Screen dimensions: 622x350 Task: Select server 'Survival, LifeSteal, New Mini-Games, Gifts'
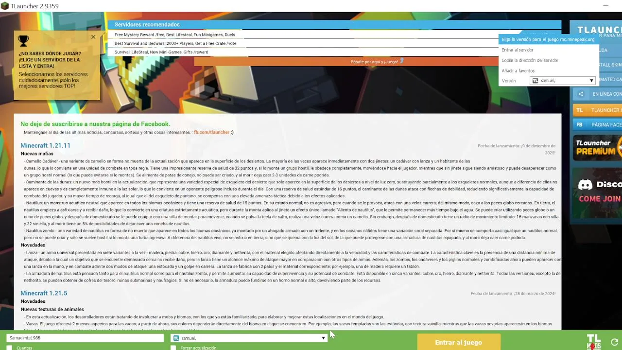tap(161, 52)
